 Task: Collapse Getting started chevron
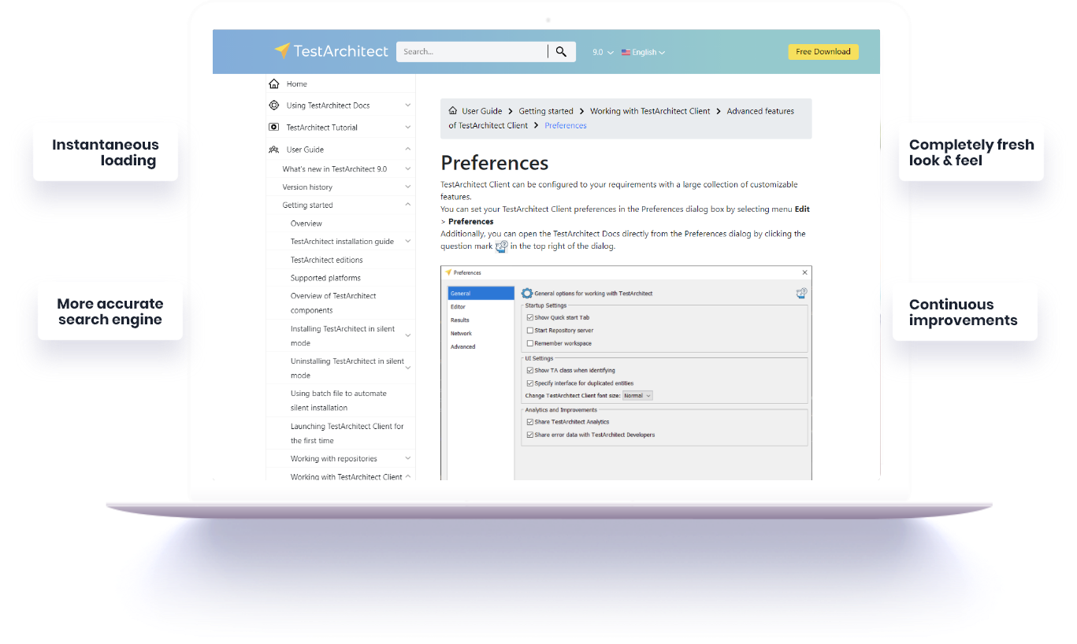[x=407, y=205]
